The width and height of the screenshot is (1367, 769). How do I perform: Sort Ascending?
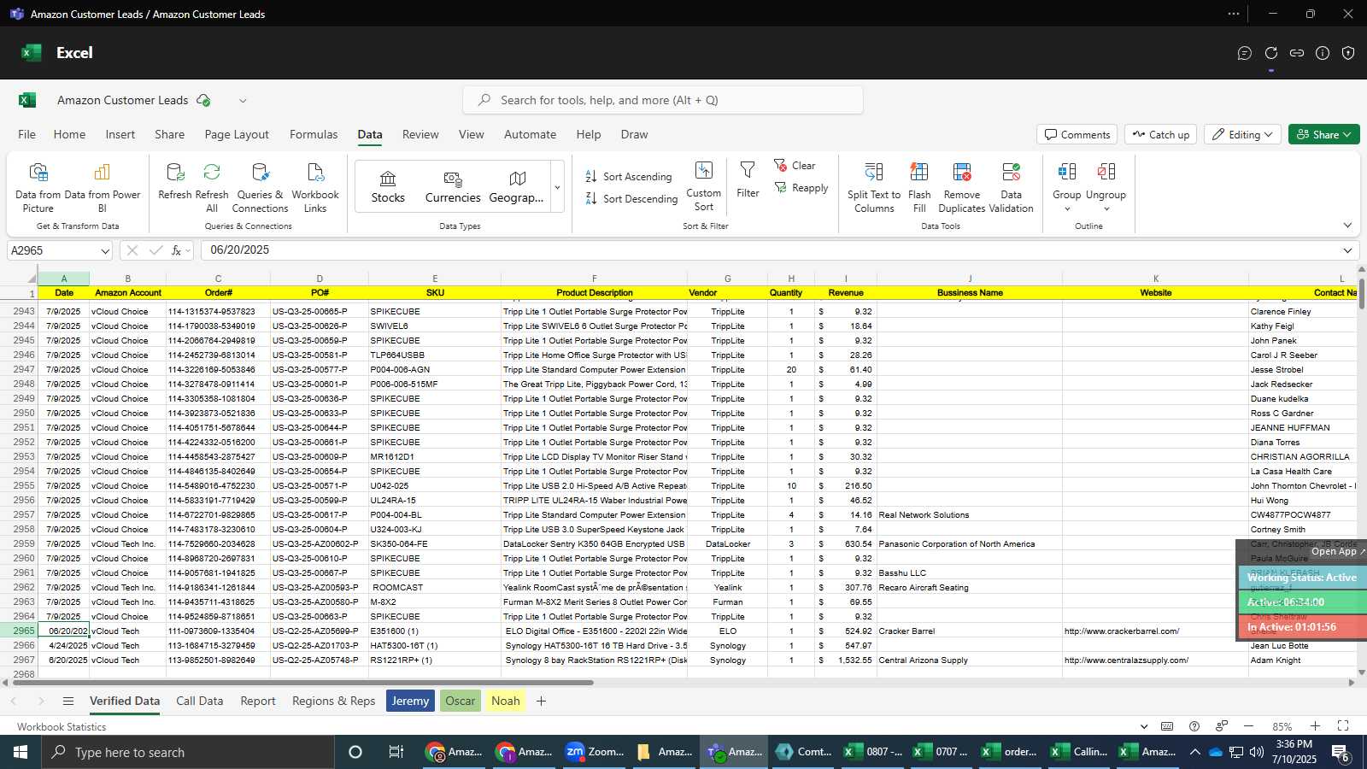(629, 177)
